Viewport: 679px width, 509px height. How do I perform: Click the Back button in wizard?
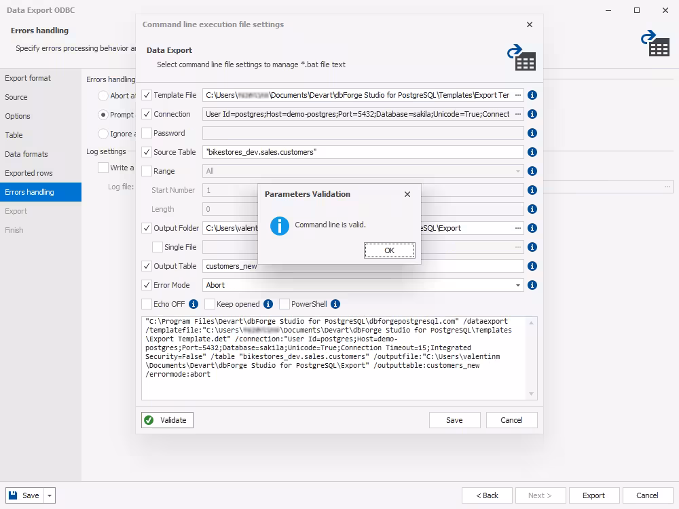[487, 495]
